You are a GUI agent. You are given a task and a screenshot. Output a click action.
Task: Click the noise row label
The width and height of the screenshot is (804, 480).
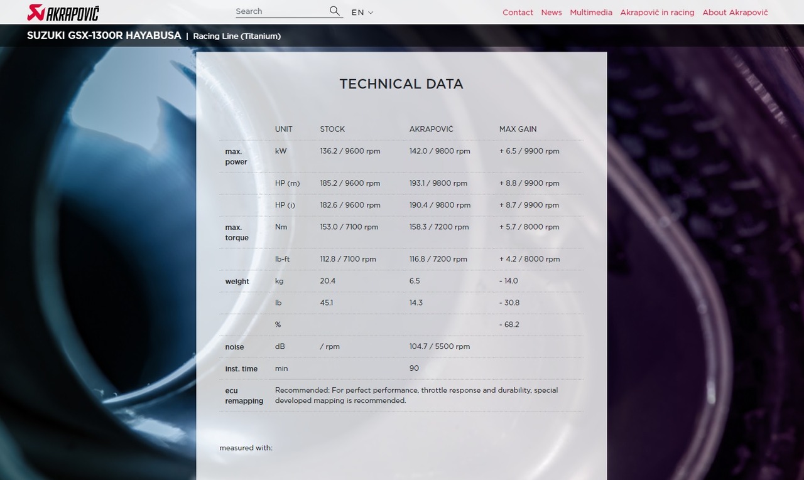[235, 347]
